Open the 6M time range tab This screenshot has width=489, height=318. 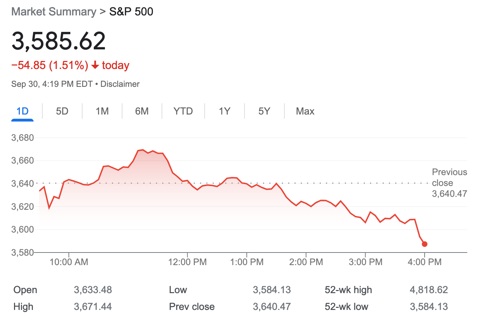click(x=142, y=111)
